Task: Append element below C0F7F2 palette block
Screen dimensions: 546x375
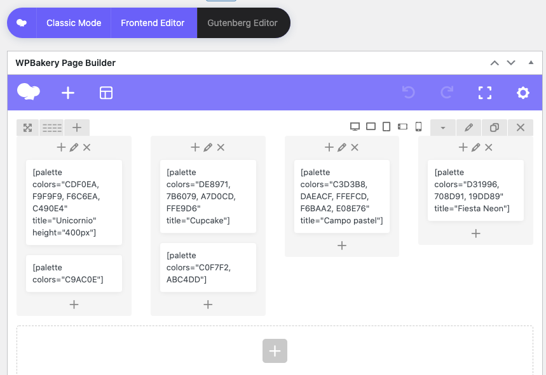Action: coord(208,305)
